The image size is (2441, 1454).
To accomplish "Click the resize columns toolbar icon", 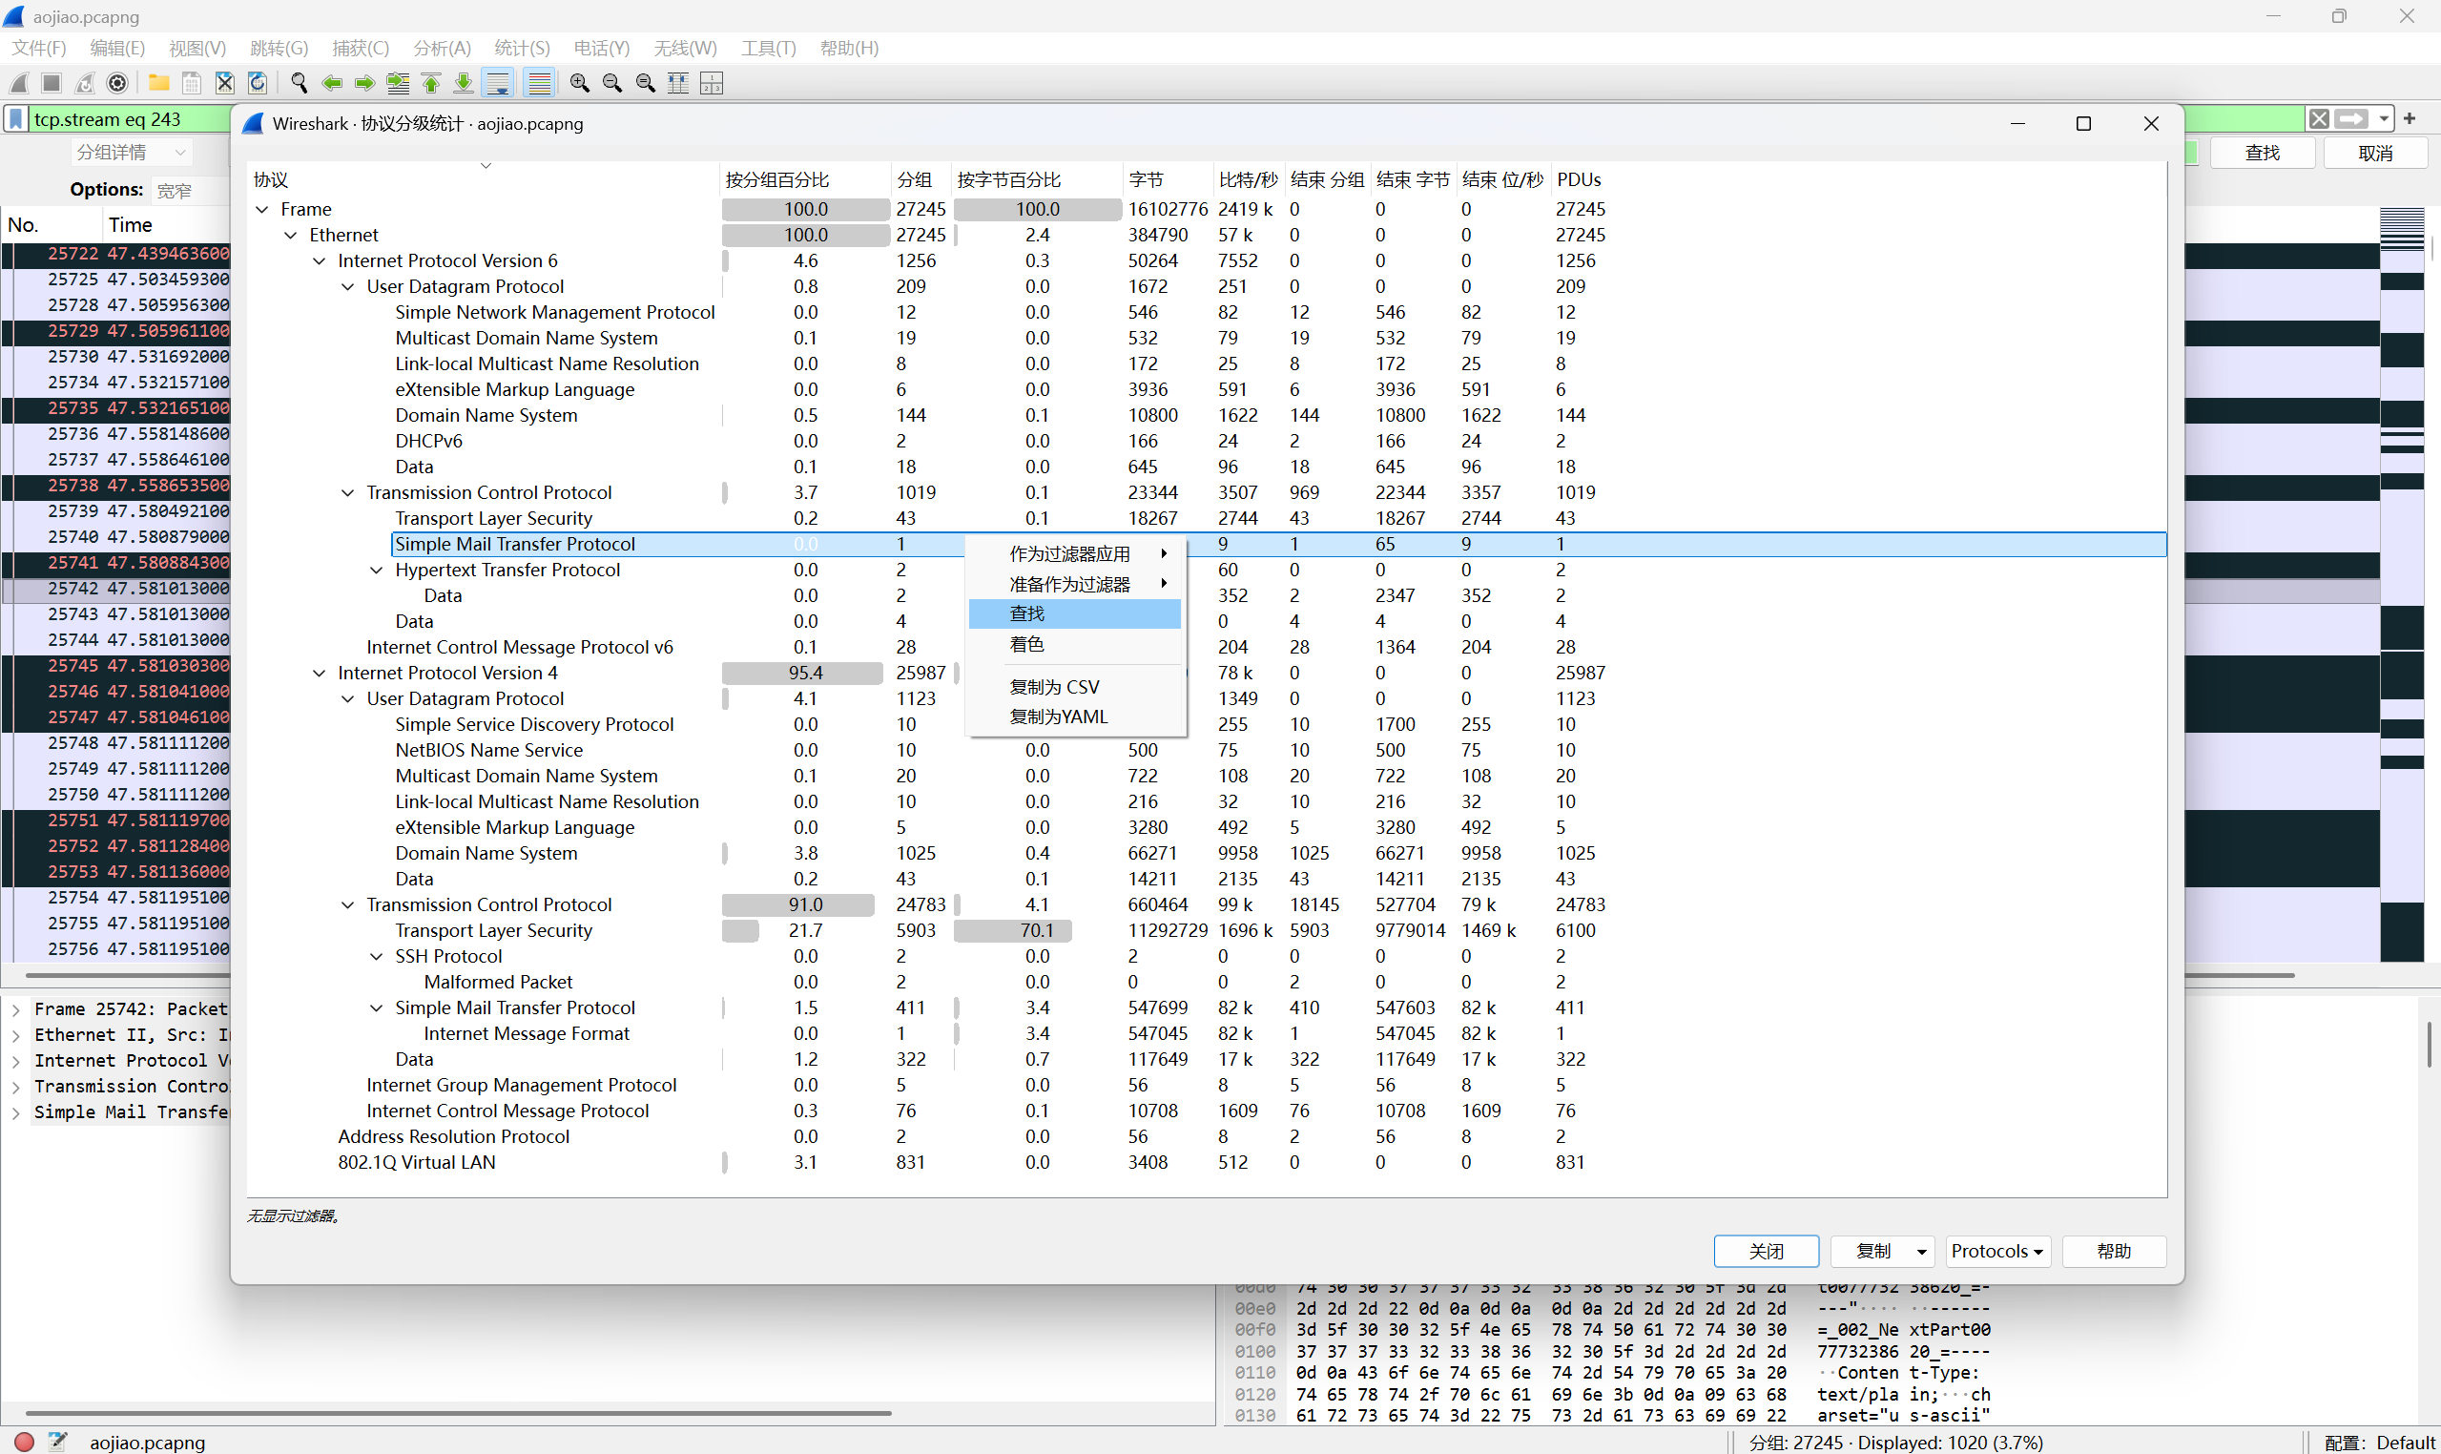I will (x=678, y=83).
